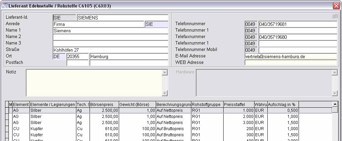The width and height of the screenshot is (342, 141).
Task: Click the Hardware box scroll-up arrow
Action: click(335, 72)
